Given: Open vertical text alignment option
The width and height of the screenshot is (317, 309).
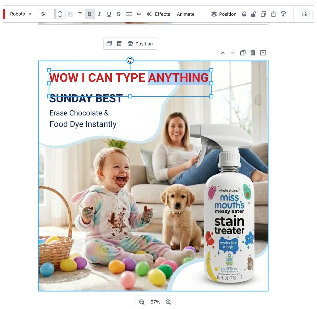Looking at the screenshot, I should point(80,14).
